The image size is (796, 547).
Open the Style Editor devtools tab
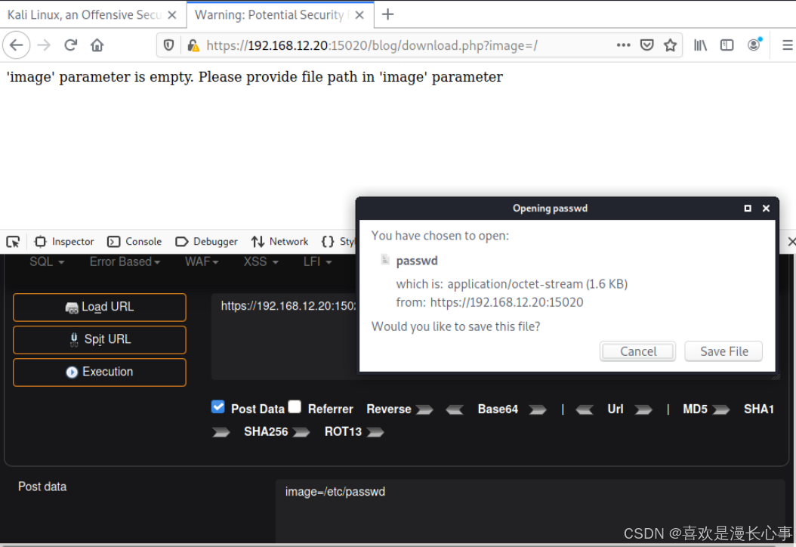tap(338, 242)
